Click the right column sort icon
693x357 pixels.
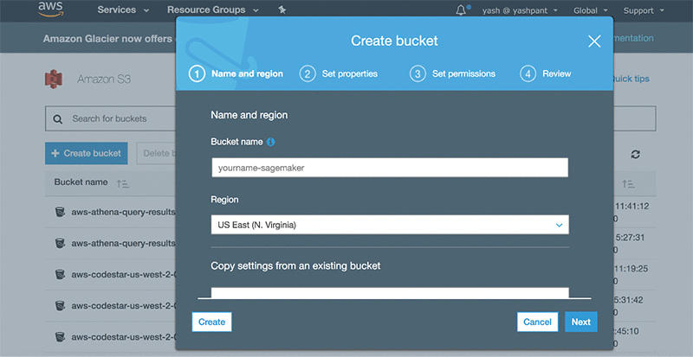click(x=629, y=183)
